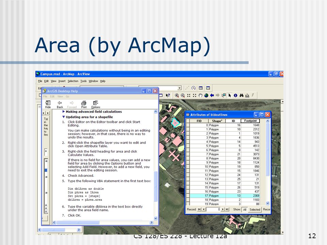Hide the help navigation pane
327x245 pixels.
click(x=48, y=104)
